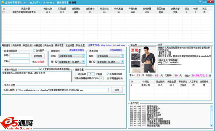The width and height of the screenshot is (215, 131).
Task: Click the 登录阿里 button
Action: [38, 56]
